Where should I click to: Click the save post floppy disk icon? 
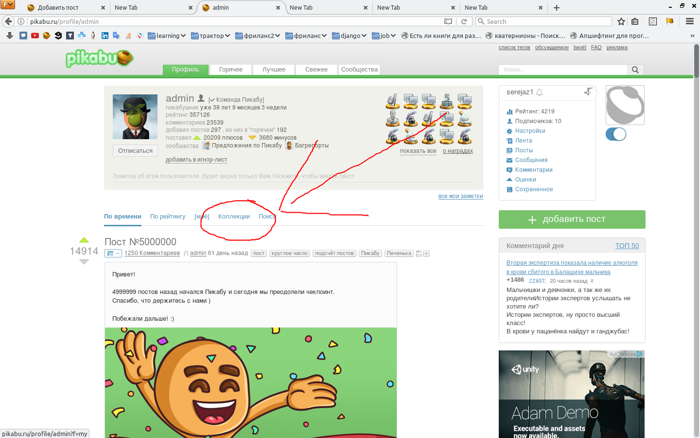click(x=419, y=254)
